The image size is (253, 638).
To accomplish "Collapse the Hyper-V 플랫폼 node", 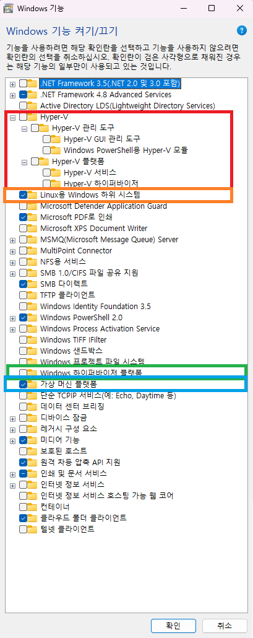I will [24, 162].
